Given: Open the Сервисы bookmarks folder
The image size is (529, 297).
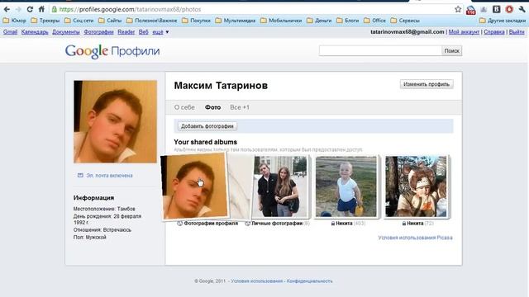Looking at the screenshot, I should click(x=405, y=21).
